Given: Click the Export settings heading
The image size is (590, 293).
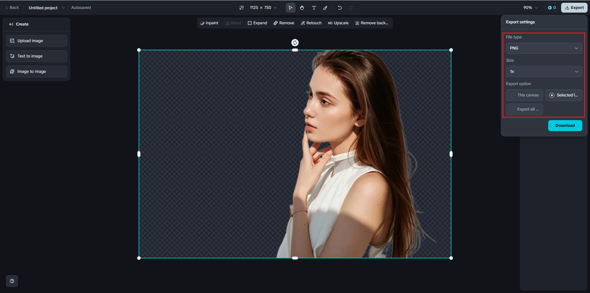Looking at the screenshot, I should tap(520, 22).
